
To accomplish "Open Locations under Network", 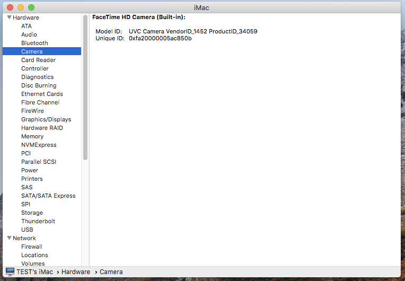I will point(34,255).
